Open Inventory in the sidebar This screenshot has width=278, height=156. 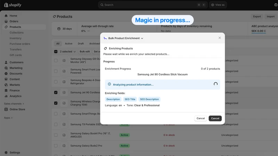tap(15, 38)
